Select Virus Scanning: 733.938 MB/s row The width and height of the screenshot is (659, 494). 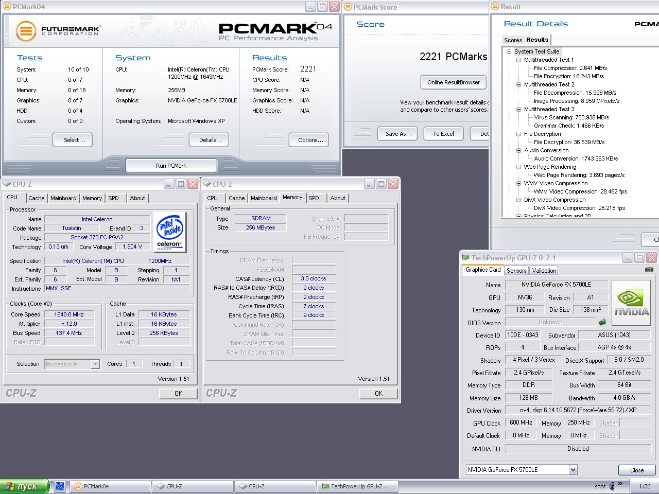(571, 117)
